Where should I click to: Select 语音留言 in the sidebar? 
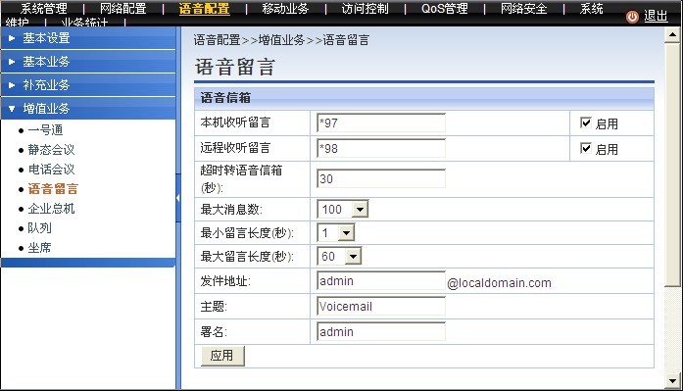[x=53, y=189]
